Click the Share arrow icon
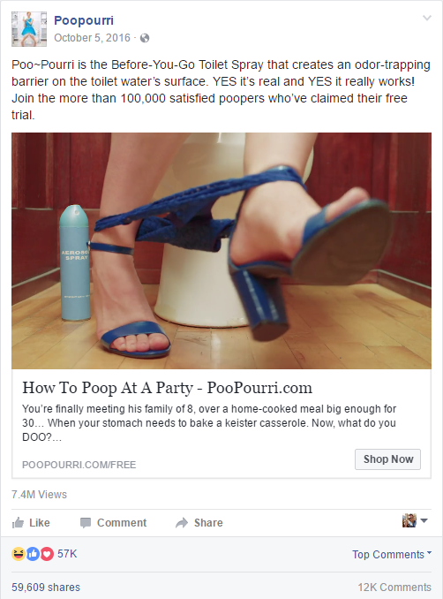Viewport: 443px width, 599px height. click(x=182, y=523)
